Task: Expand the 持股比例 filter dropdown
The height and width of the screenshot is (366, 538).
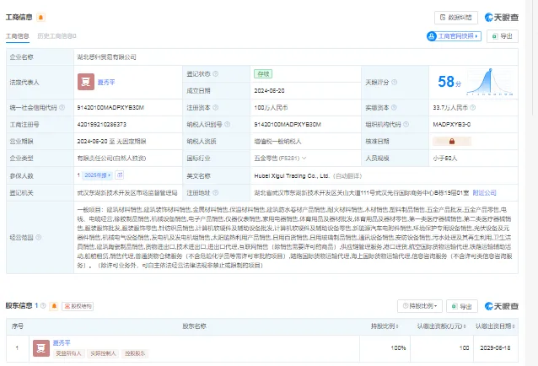Action: pos(420,306)
